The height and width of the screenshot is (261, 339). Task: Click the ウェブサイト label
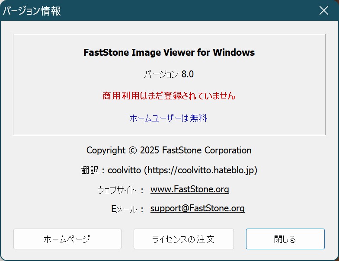[117, 190]
